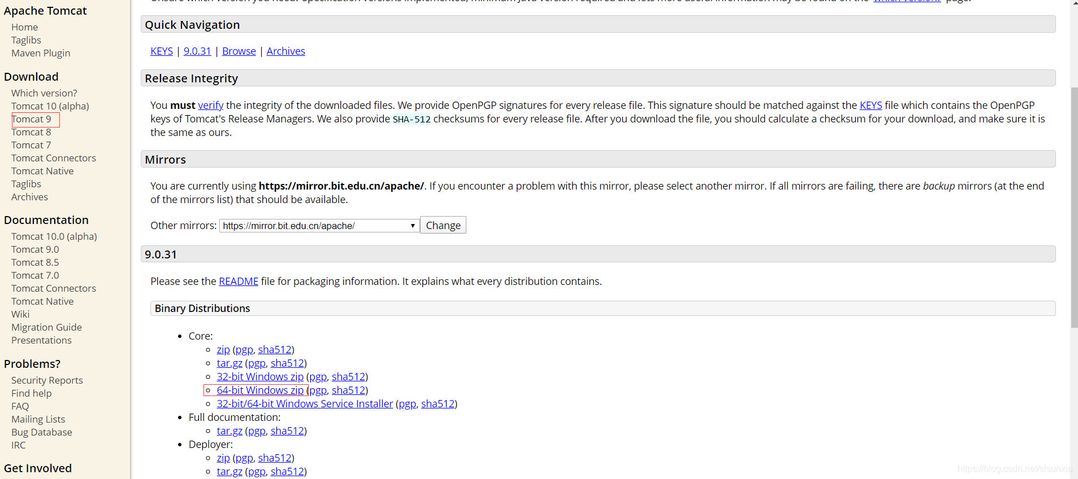This screenshot has height=479, width=1078.
Task: Download Deployer tar.gz
Action: (x=230, y=472)
